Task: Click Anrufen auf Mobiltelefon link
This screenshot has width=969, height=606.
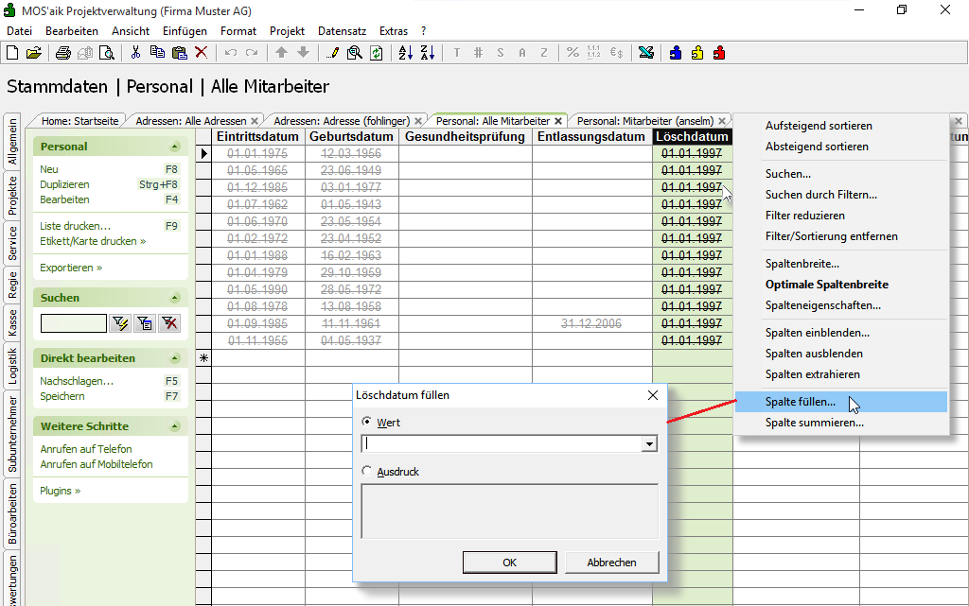Action: 97,464
